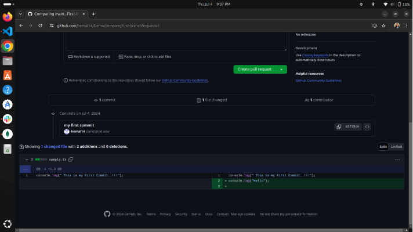Viewport: 413px width, 232px height.
Task: Open Security footer link
Action: (x=181, y=214)
